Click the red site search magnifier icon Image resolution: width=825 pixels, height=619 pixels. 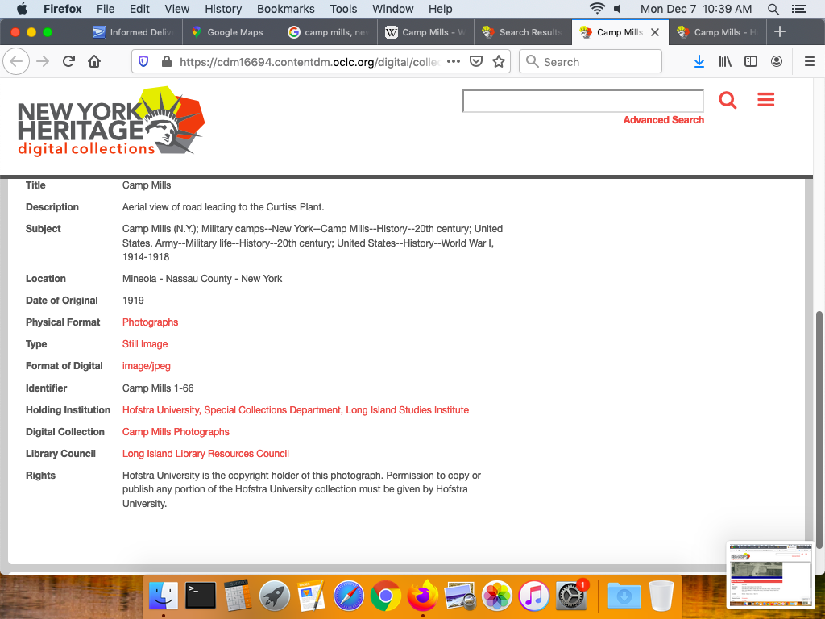(x=728, y=100)
